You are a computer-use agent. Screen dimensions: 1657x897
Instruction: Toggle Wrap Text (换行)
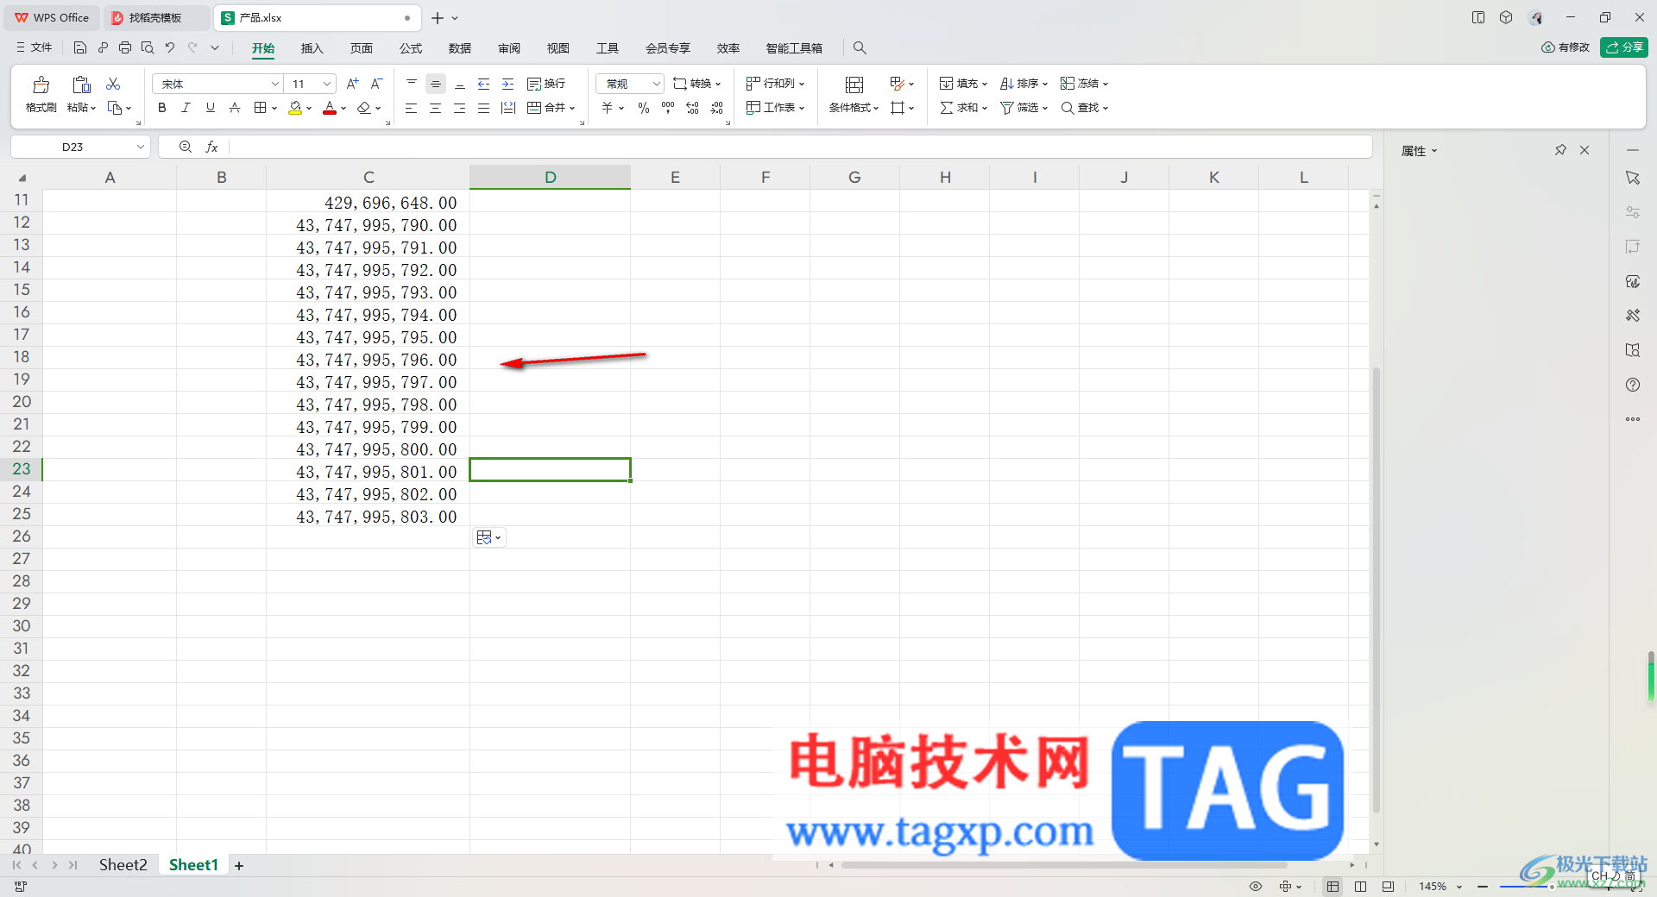[x=546, y=84]
